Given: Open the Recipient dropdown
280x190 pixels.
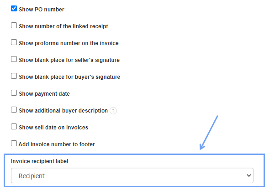Looking at the screenshot, I should pos(132,175).
